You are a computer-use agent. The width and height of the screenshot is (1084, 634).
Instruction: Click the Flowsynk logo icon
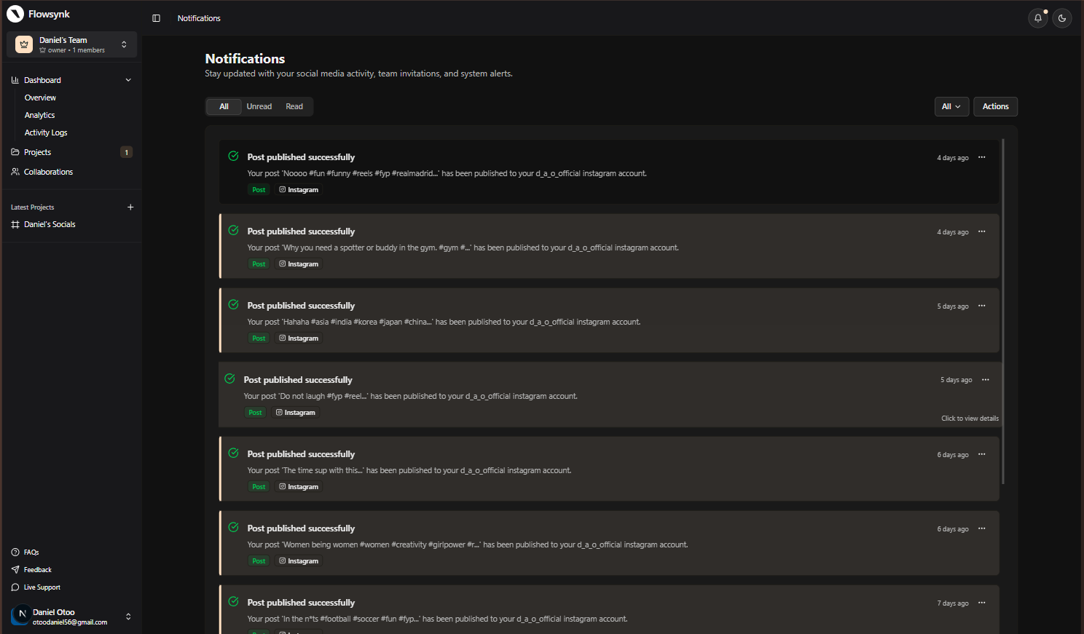16,13
